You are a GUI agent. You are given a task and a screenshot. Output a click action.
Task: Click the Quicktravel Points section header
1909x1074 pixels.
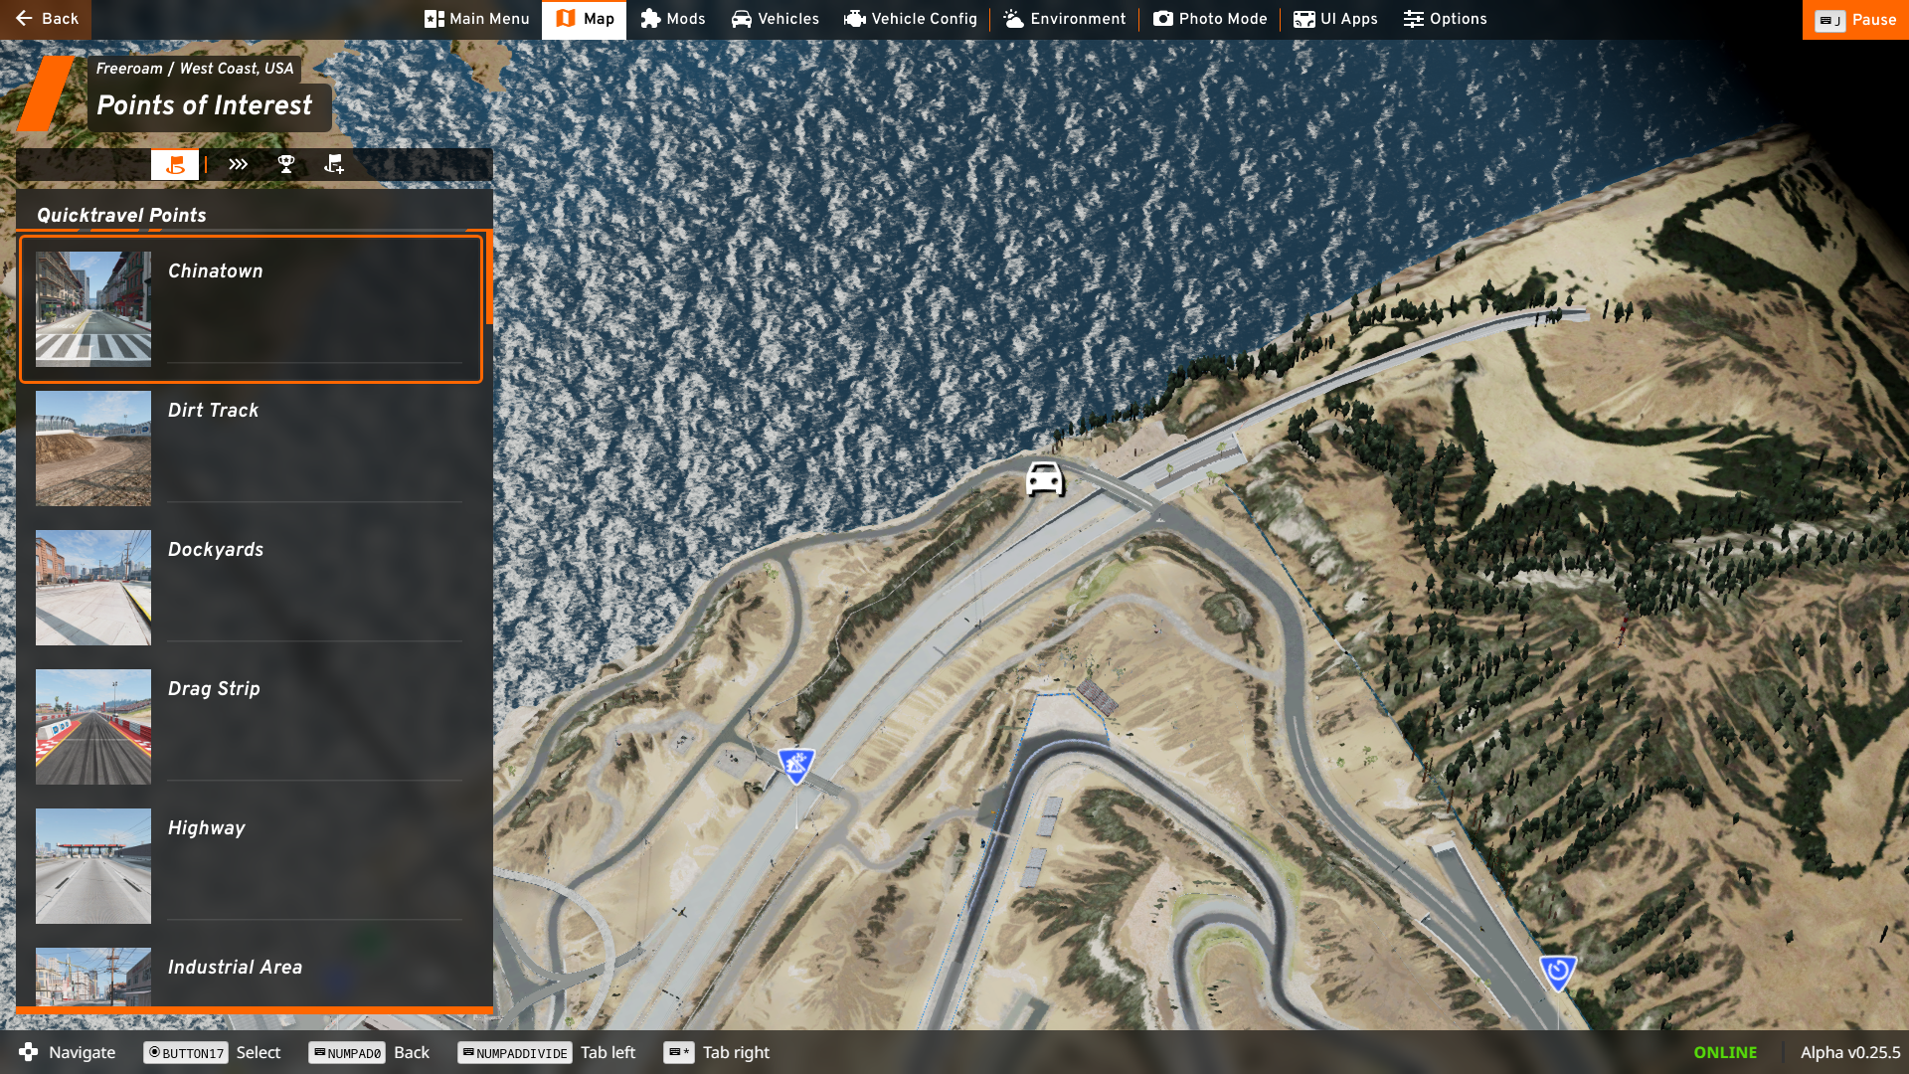(x=121, y=215)
